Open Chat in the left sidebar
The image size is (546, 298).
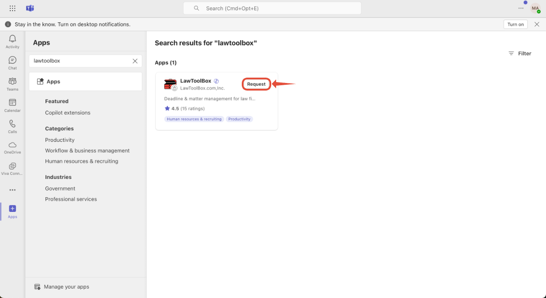[x=12, y=63]
